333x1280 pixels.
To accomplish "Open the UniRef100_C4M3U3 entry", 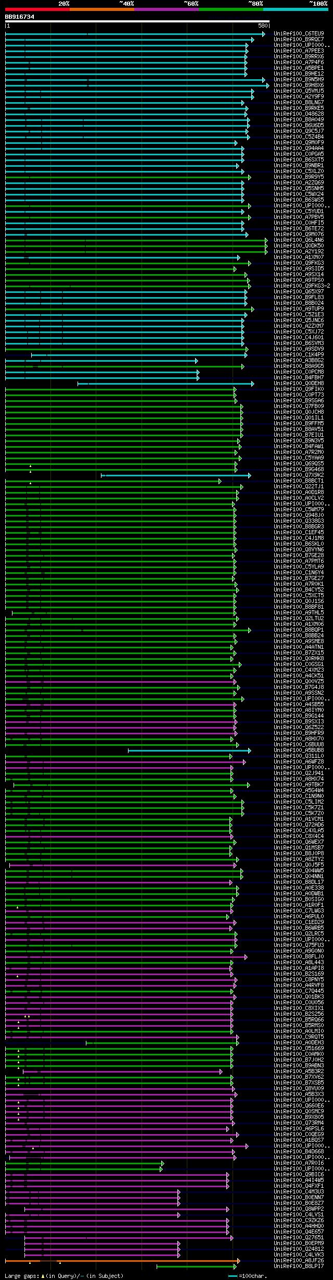I will coord(299,1191).
